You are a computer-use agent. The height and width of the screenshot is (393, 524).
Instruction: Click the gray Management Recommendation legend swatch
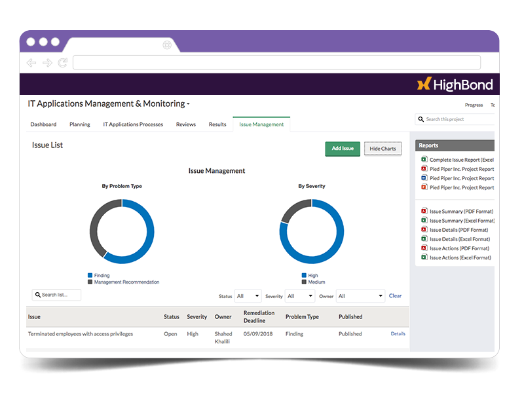90,282
